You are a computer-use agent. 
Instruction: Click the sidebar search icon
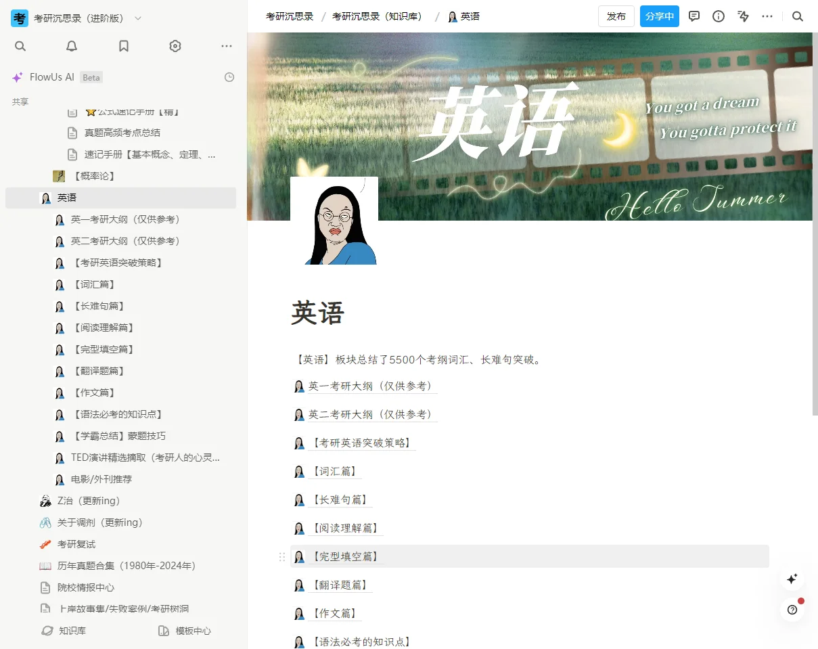pyautogui.click(x=20, y=46)
